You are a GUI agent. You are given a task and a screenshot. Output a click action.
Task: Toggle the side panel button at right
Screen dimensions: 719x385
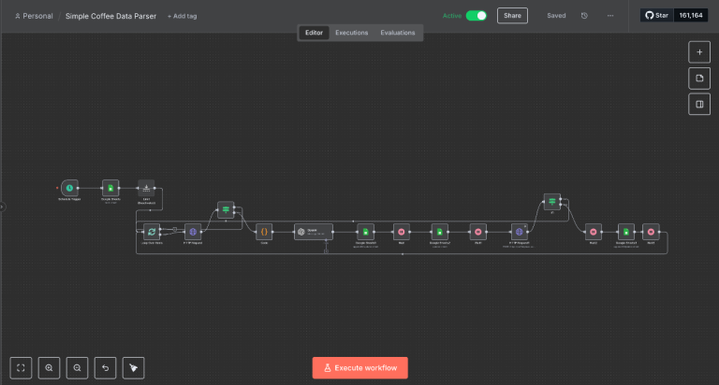698,105
